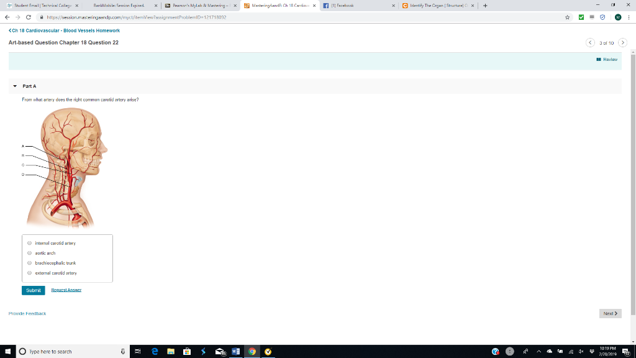This screenshot has width=636, height=358.
Task: Open the Mail app on the taskbar
Action: 220,352
